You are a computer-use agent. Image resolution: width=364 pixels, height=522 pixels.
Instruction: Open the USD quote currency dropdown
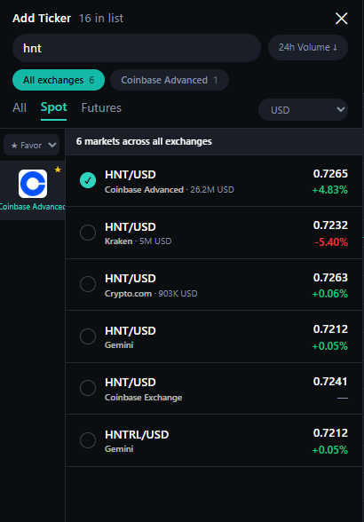point(303,110)
